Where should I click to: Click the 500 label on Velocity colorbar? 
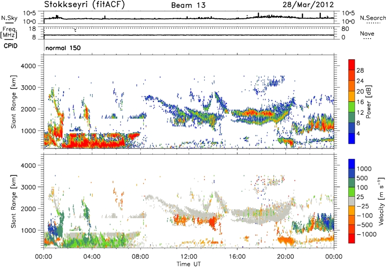362,178
